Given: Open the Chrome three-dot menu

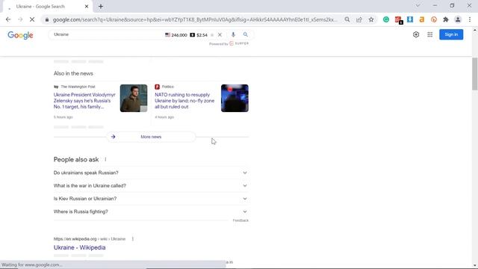Looking at the screenshot, I should point(470,19).
